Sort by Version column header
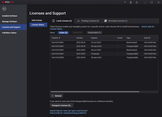162x117 pixels. 79,38
